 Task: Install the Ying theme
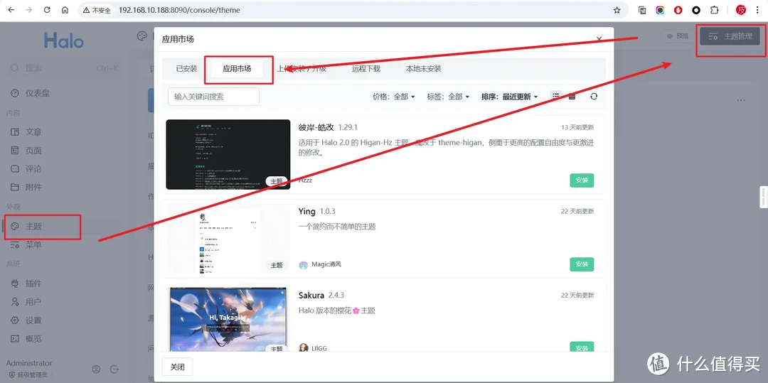582,264
